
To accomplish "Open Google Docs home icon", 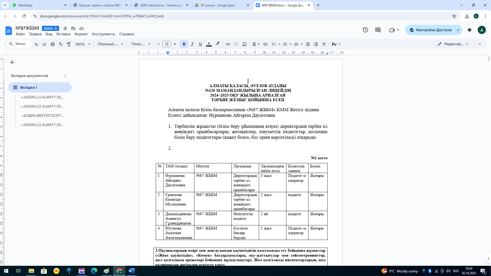I will point(9,31).
